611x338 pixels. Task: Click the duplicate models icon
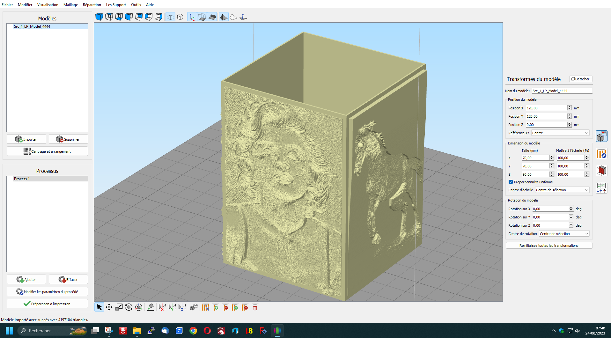tap(194, 307)
